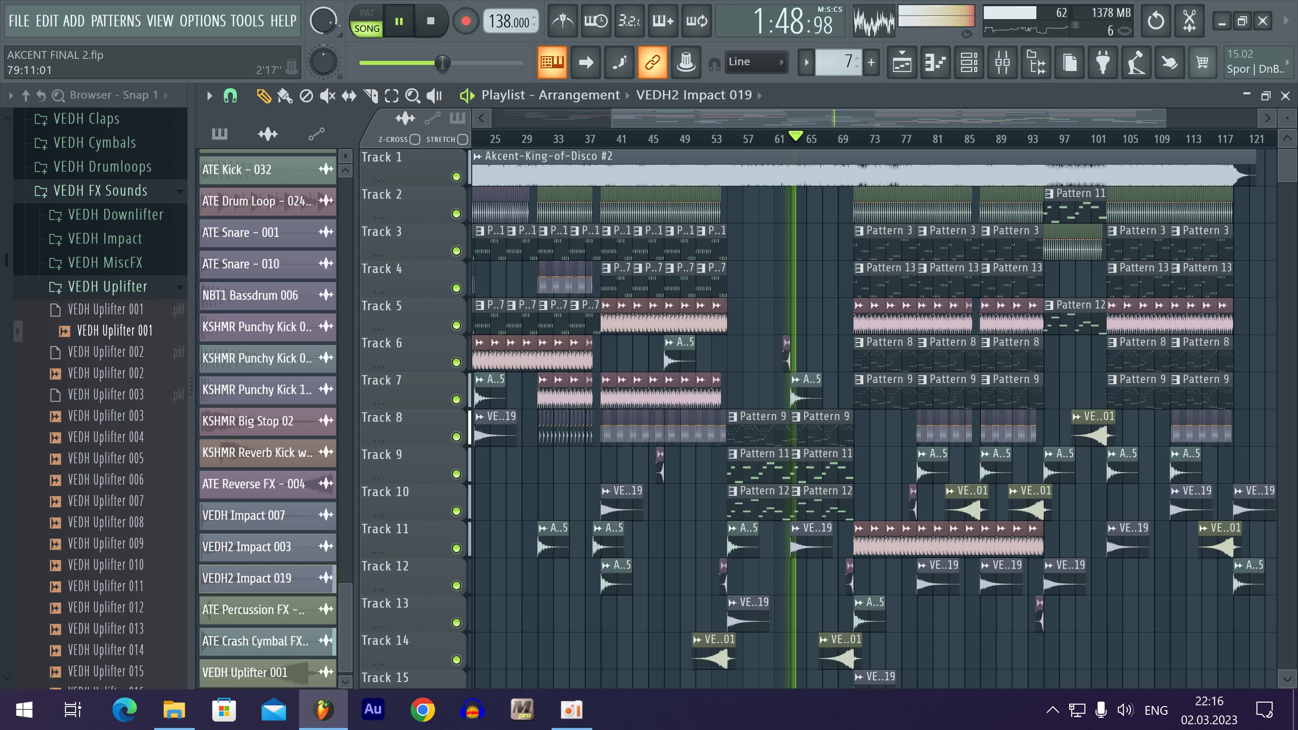Mute Track 1 with its green light
1298x730 pixels.
(457, 176)
